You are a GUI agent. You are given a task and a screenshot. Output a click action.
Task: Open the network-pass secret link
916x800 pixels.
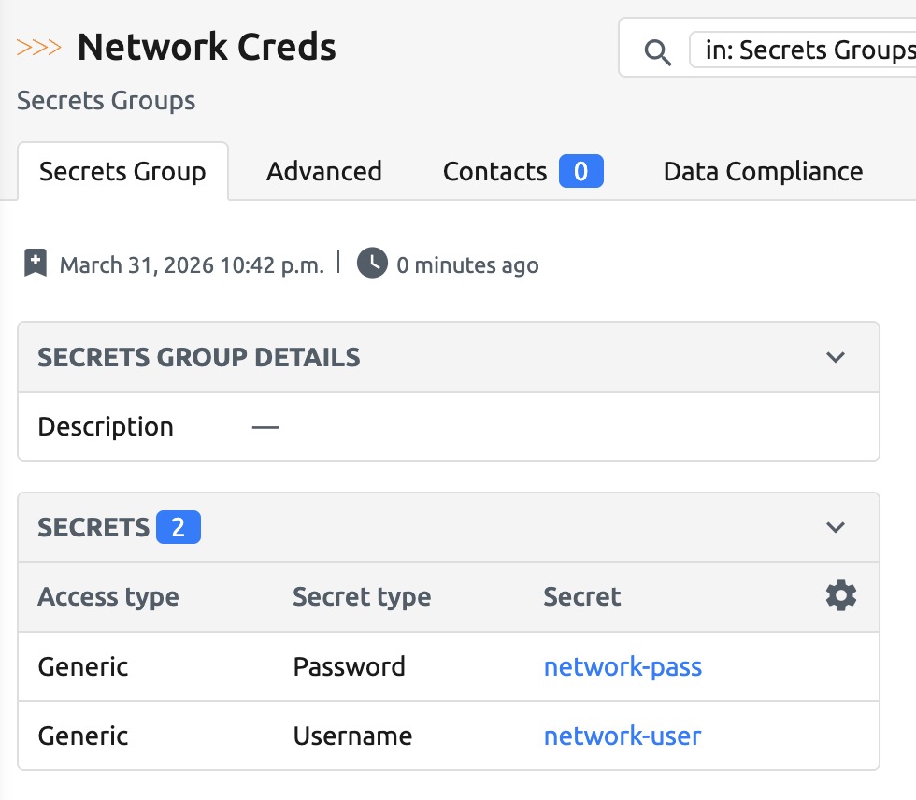(x=623, y=667)
